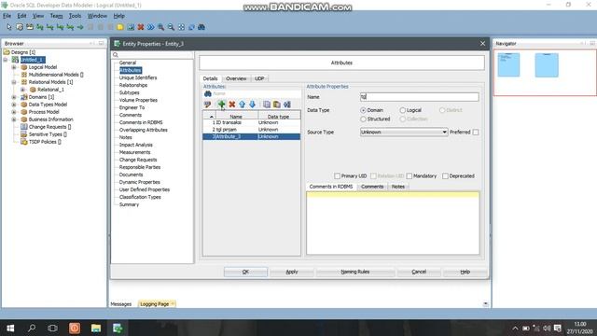597x336 pixels.
Task: Click the Zoom Out magnifier icon
Action: click(x=171, y=27)
